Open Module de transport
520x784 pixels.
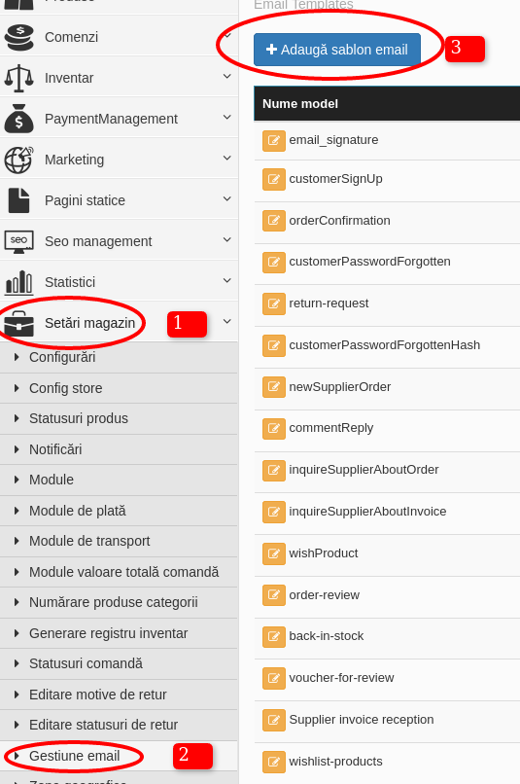coord(119,541)
